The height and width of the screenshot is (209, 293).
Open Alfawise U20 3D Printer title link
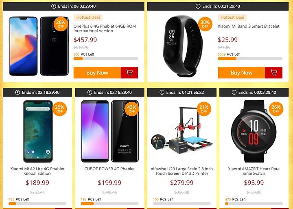point(181,171)
